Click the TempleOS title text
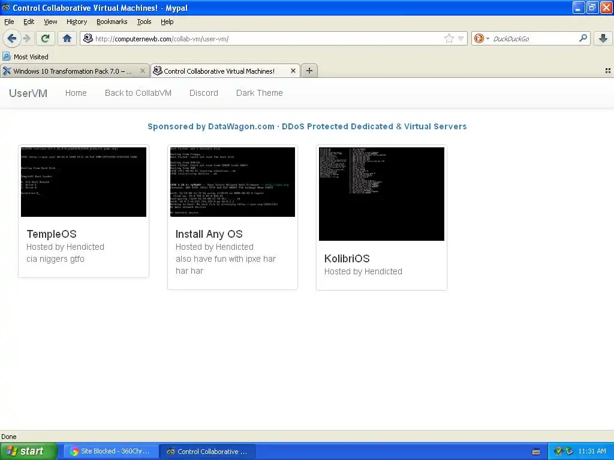The image size is (614, 460). click(52, 234)
